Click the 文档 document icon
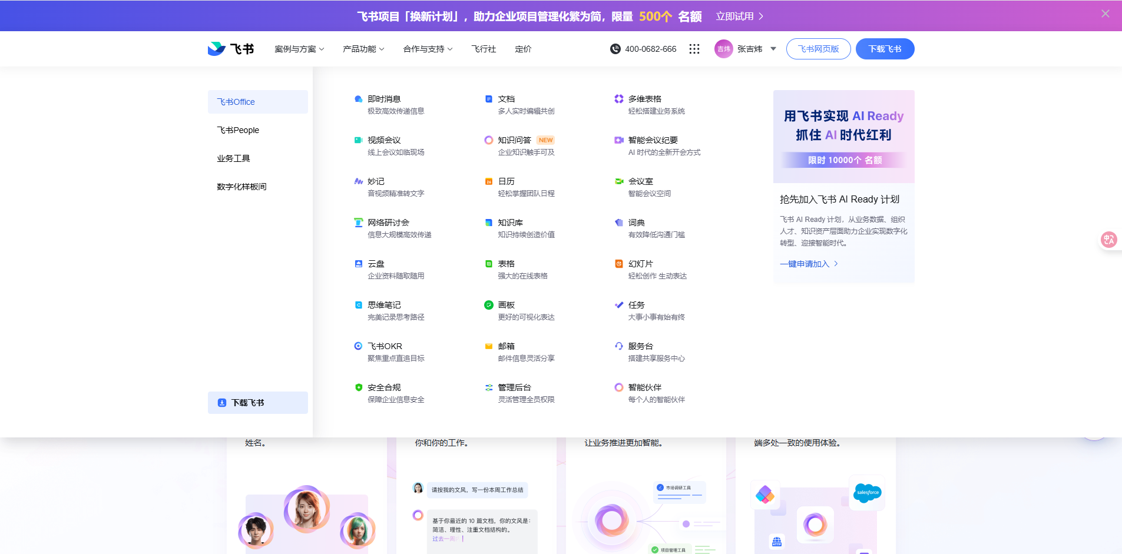Screen dimensions: 1122x554 click(x=488, y=99)
